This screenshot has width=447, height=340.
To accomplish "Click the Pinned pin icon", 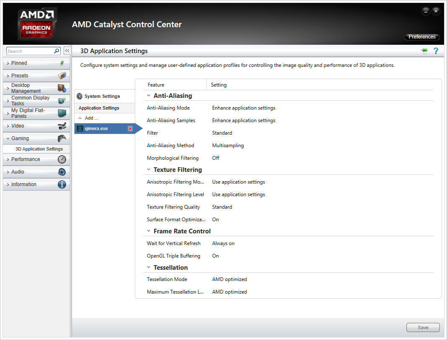I will [62, 63].
